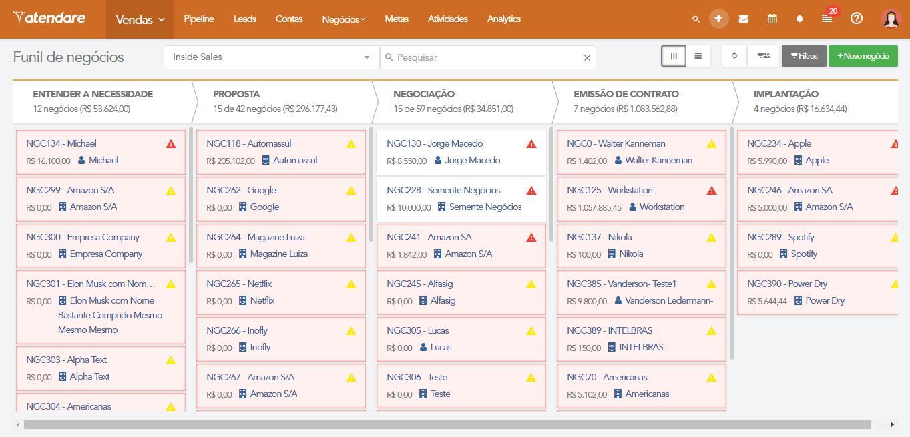
Task: Open the calendar icon
Action: 772,19
